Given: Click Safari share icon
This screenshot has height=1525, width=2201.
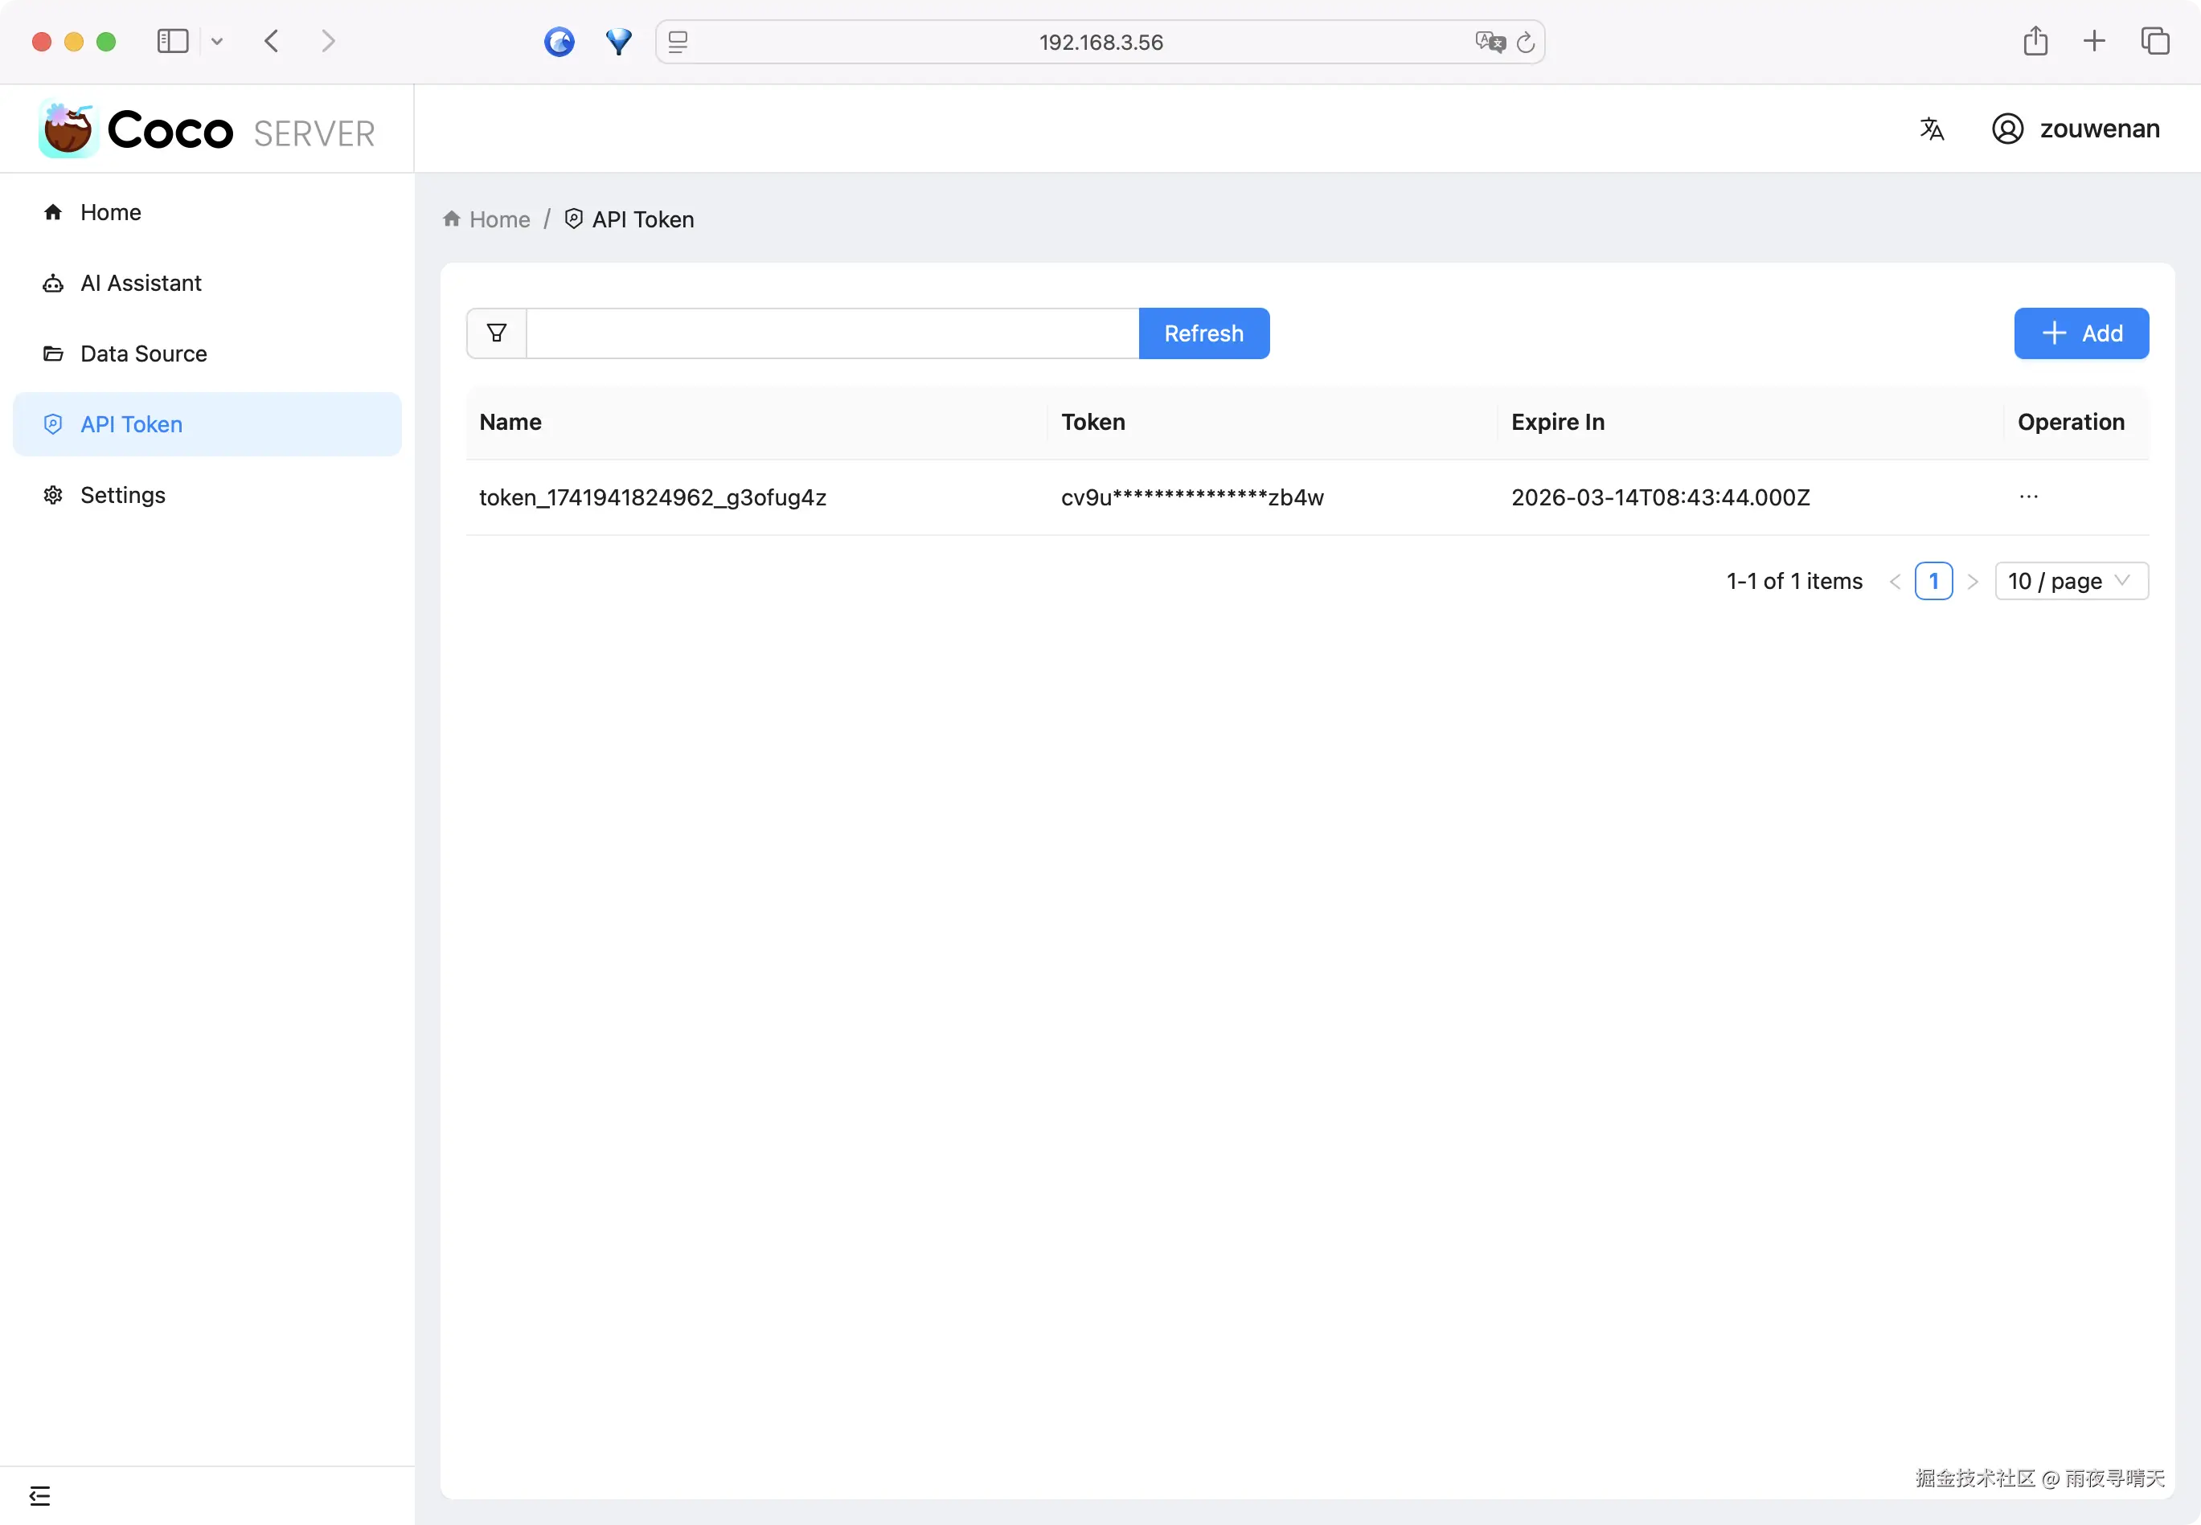Looking at the screenshot, I should tap(2035, 41).
